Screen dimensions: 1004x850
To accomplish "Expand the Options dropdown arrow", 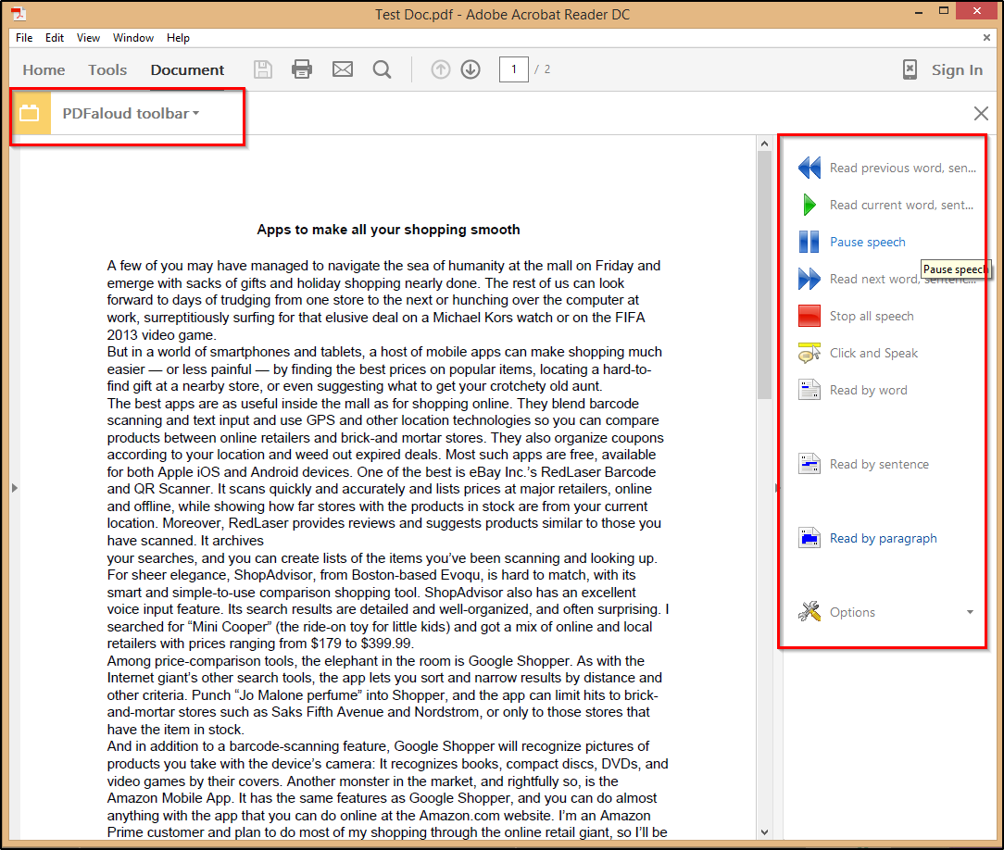I will 970,613.
